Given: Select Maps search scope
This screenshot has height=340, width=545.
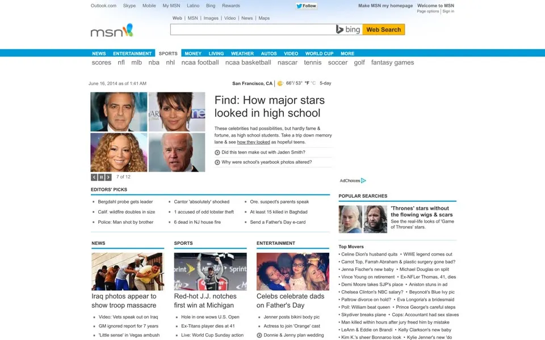Looking at the screenshot, I should tap(264, 18).
